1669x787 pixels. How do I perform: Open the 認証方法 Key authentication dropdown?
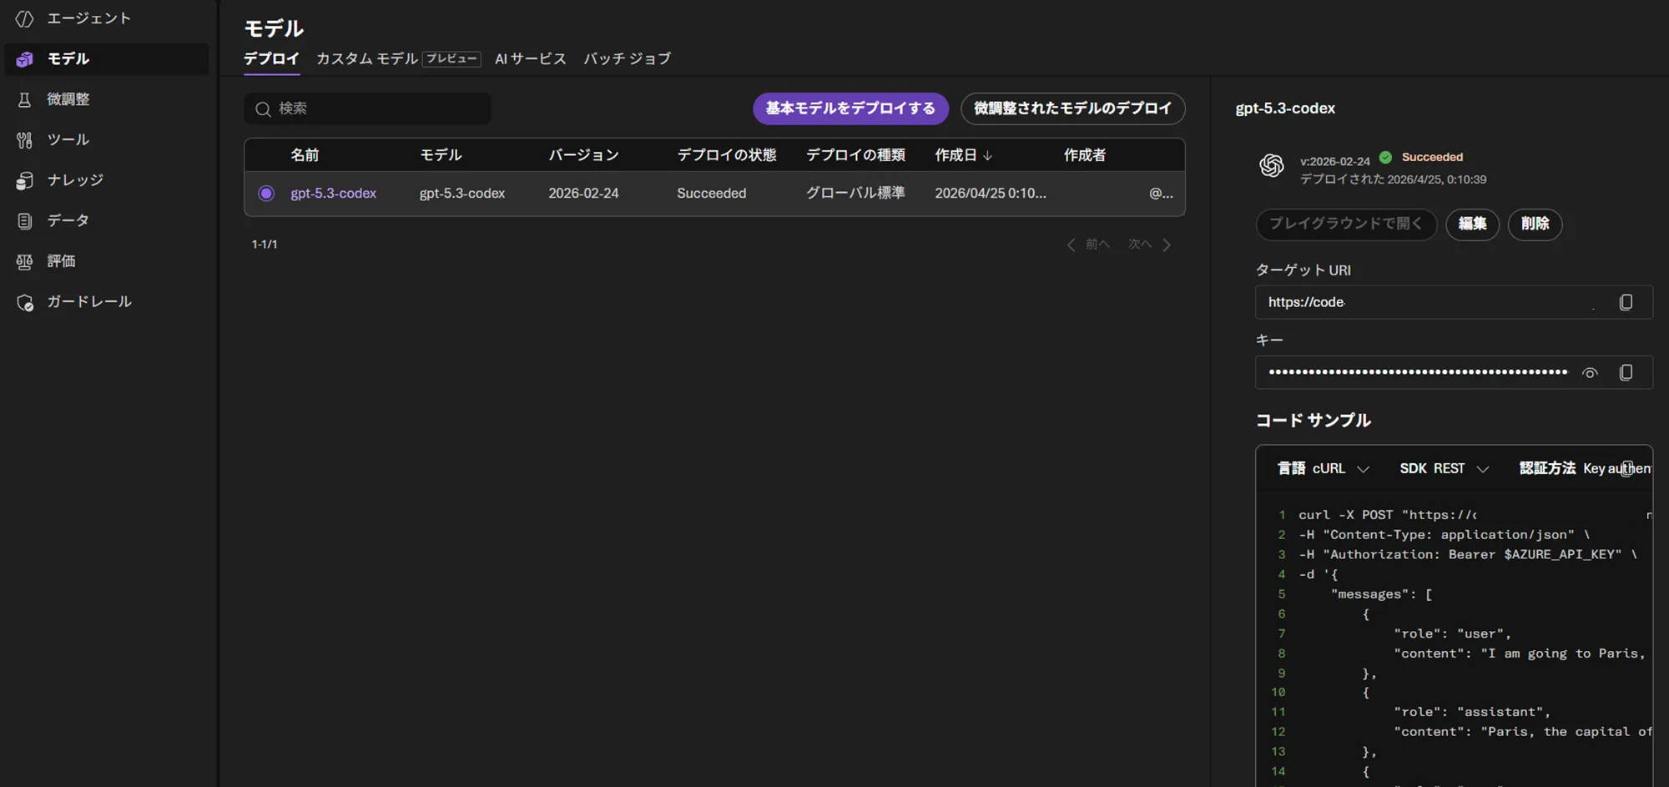coord(1585,468)
